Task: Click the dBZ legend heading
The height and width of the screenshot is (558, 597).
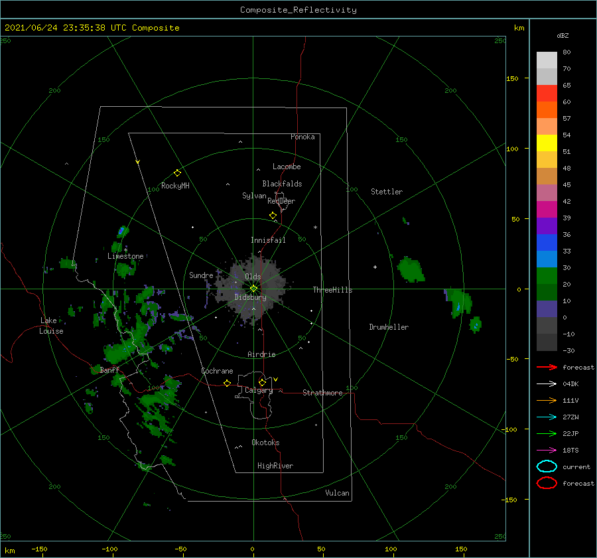Action: [x=563, y=35]
